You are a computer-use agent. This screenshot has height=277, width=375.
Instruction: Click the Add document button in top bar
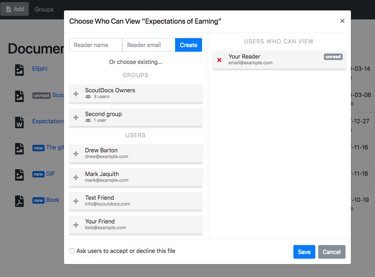[x=15, y=9]
